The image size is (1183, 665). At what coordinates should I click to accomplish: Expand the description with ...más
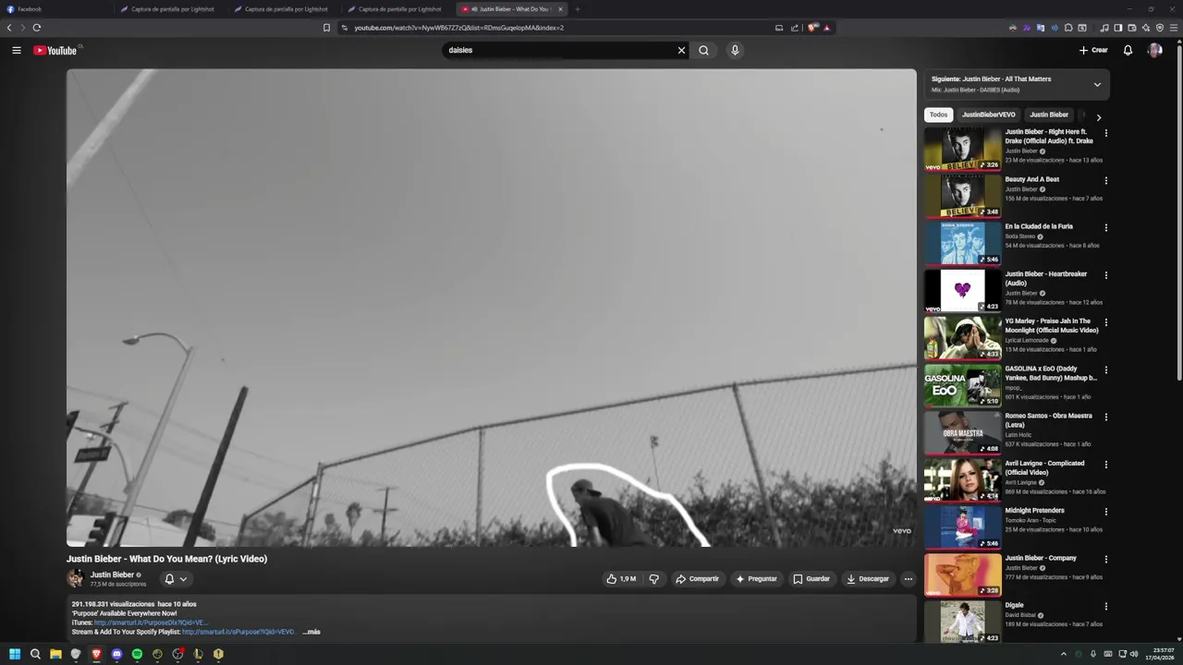pos(311,632)
